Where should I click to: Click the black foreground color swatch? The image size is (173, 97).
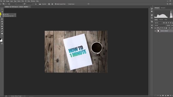(x=0, y=39)
